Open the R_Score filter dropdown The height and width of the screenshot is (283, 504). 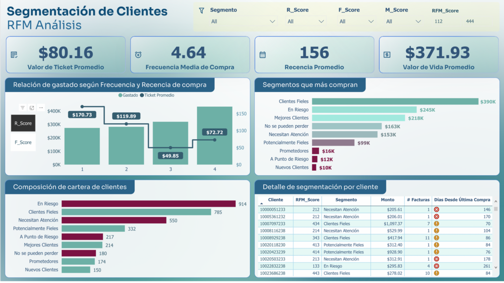click(x=305, y=22)
